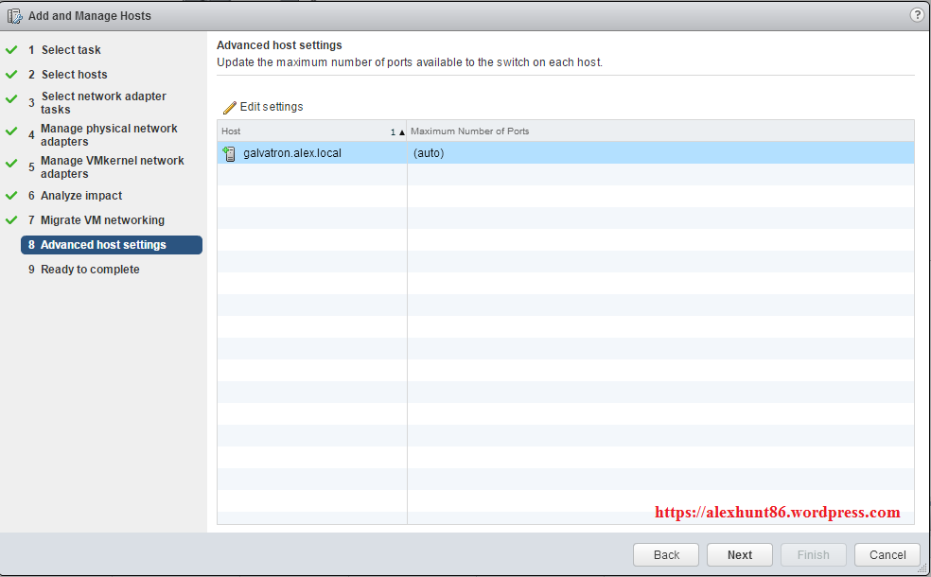
Task: Open step 5 Manage VMkernel network adapters
Action: click(106, 166)
